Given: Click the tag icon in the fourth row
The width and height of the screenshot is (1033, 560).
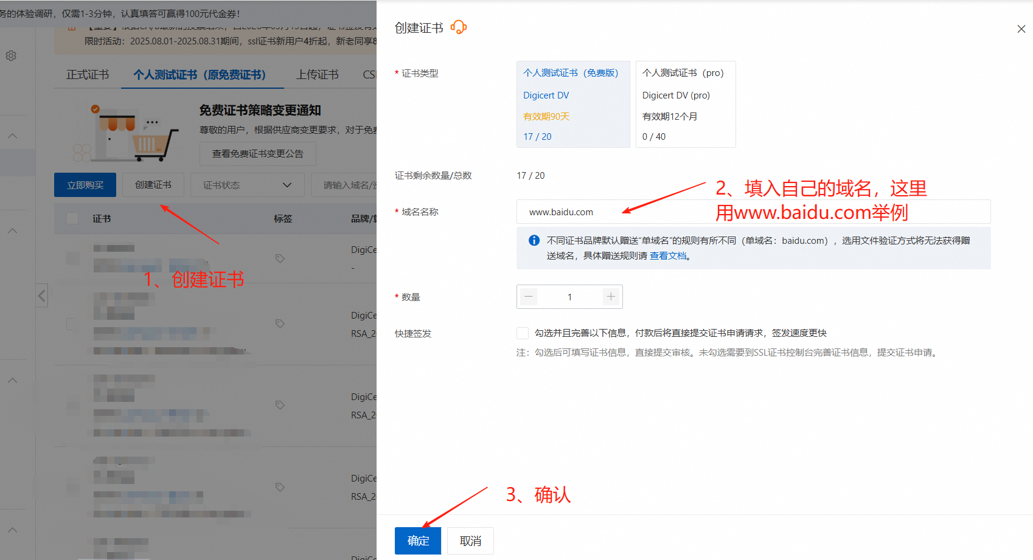Looking at the screenshot, I should (x=280, y=487).
